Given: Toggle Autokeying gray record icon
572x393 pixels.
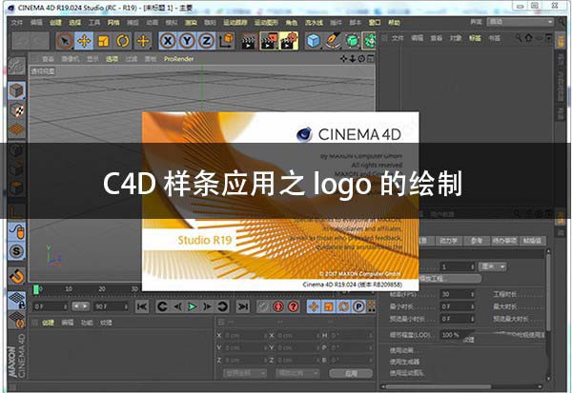Looking at the screenshot, I should point(263,306).
